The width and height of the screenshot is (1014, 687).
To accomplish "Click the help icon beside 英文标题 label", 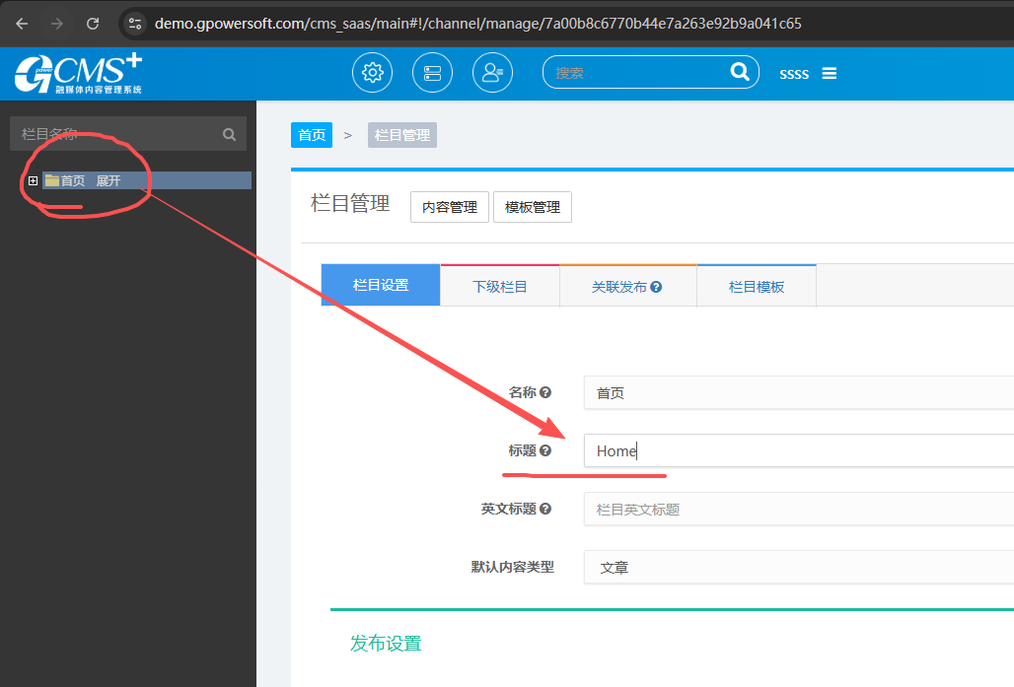I will tap(545, 510).
